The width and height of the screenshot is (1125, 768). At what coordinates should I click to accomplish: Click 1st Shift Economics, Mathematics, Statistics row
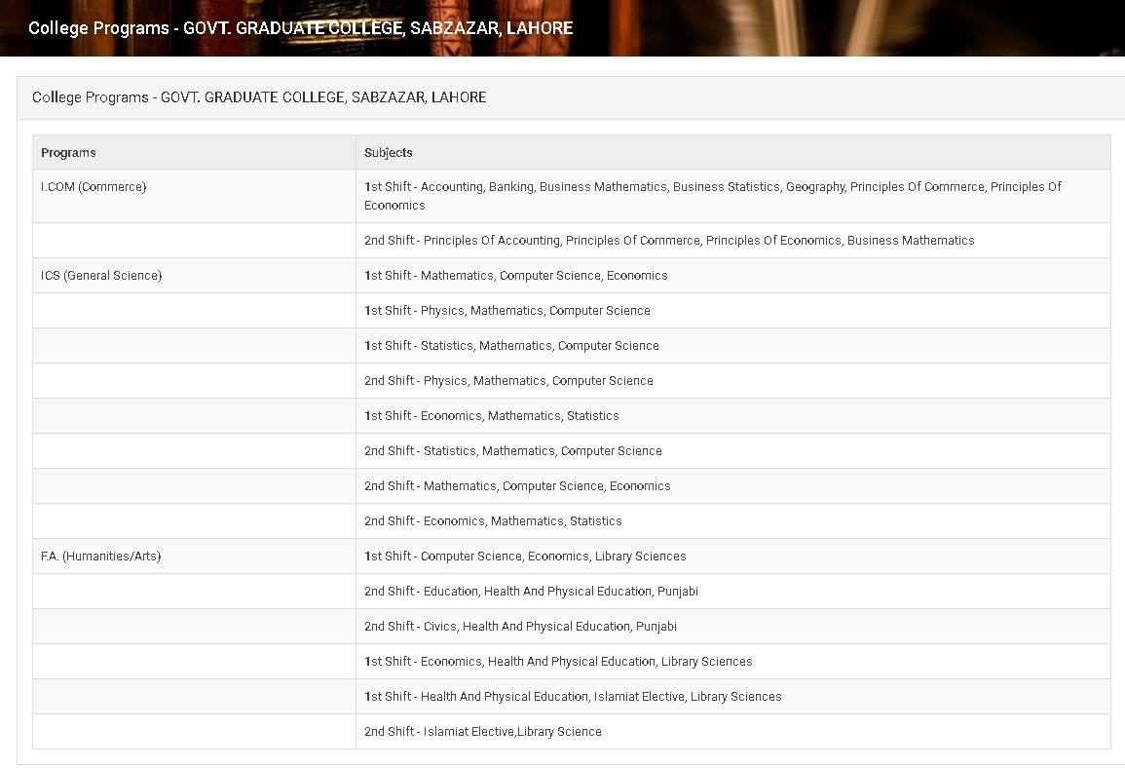(491, 416)
